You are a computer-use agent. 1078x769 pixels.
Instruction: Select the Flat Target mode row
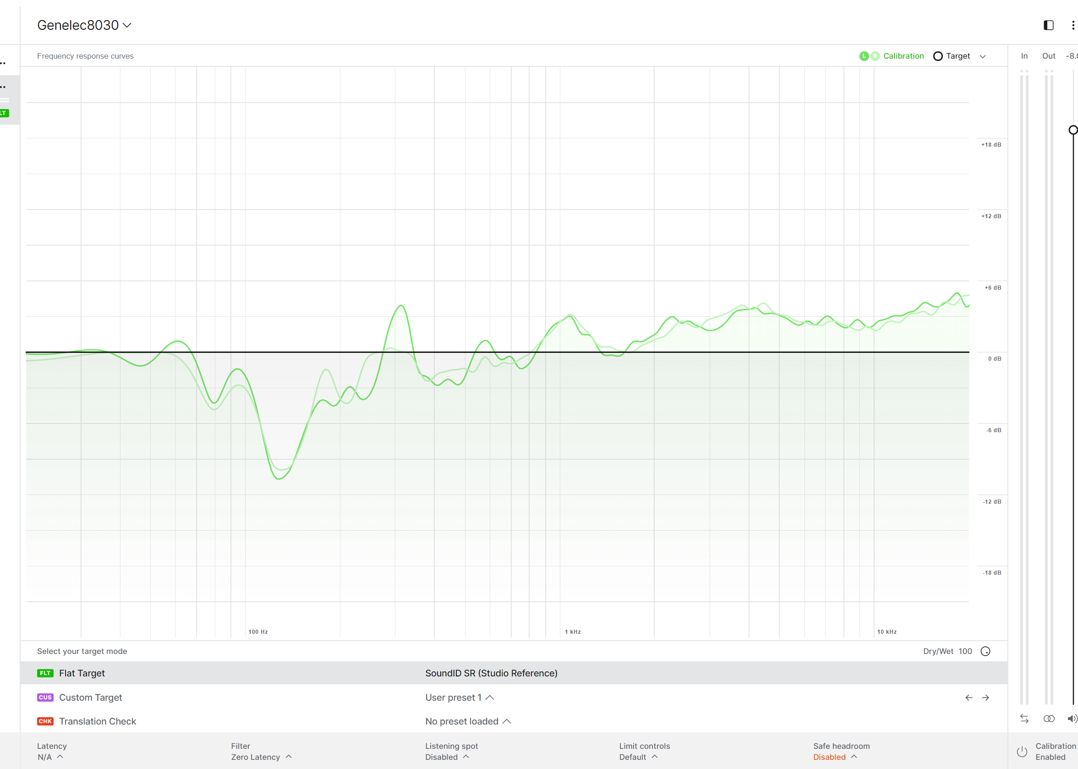pyautogui.click(x=82, y=673)
